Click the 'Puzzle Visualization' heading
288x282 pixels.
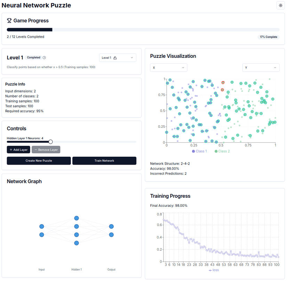click(x=173, y=56)
